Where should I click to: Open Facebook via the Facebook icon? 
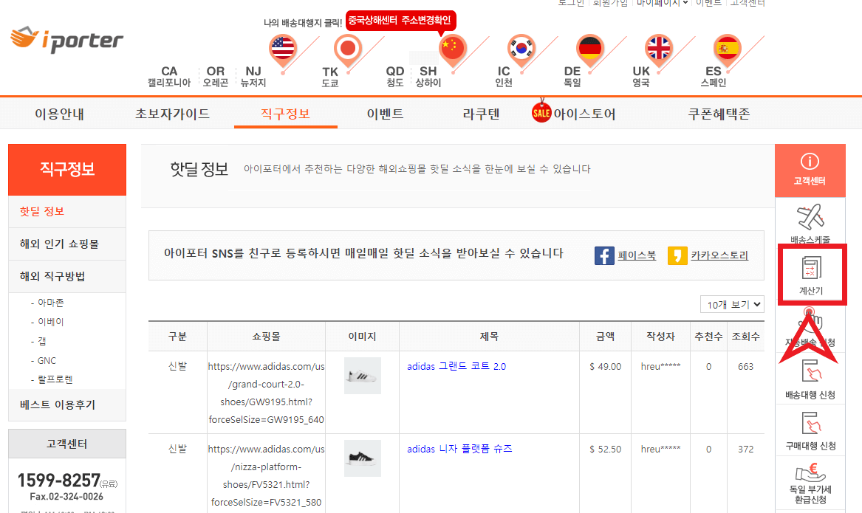(x=604, y=255)
